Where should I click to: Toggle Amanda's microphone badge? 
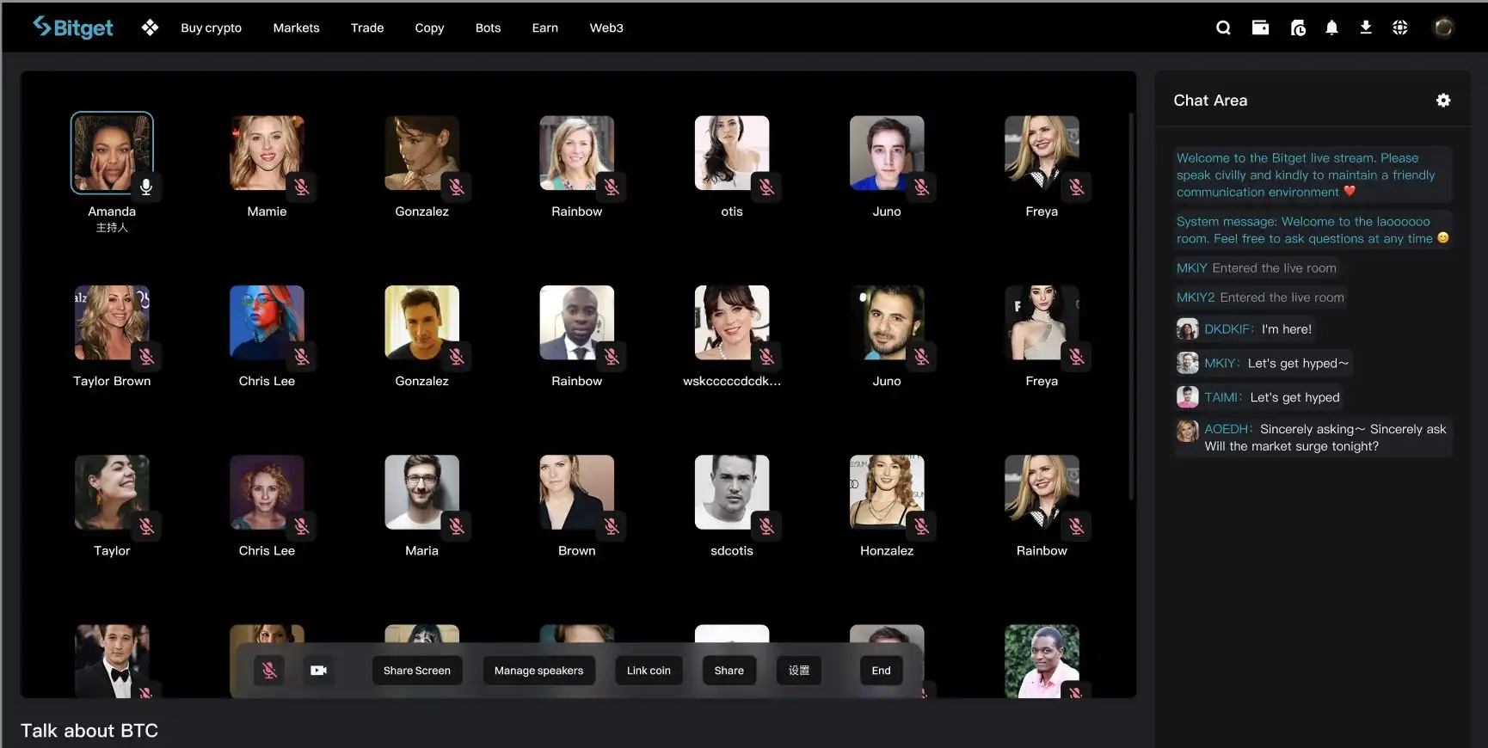click(146, 187)
